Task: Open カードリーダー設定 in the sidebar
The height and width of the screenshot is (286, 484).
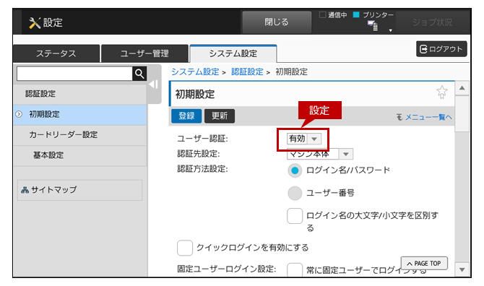Action: coord(80,135)
